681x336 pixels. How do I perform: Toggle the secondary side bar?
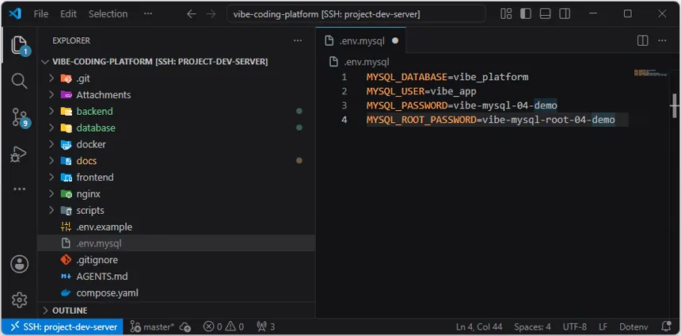pyautogui.click(x=565, y=14)
